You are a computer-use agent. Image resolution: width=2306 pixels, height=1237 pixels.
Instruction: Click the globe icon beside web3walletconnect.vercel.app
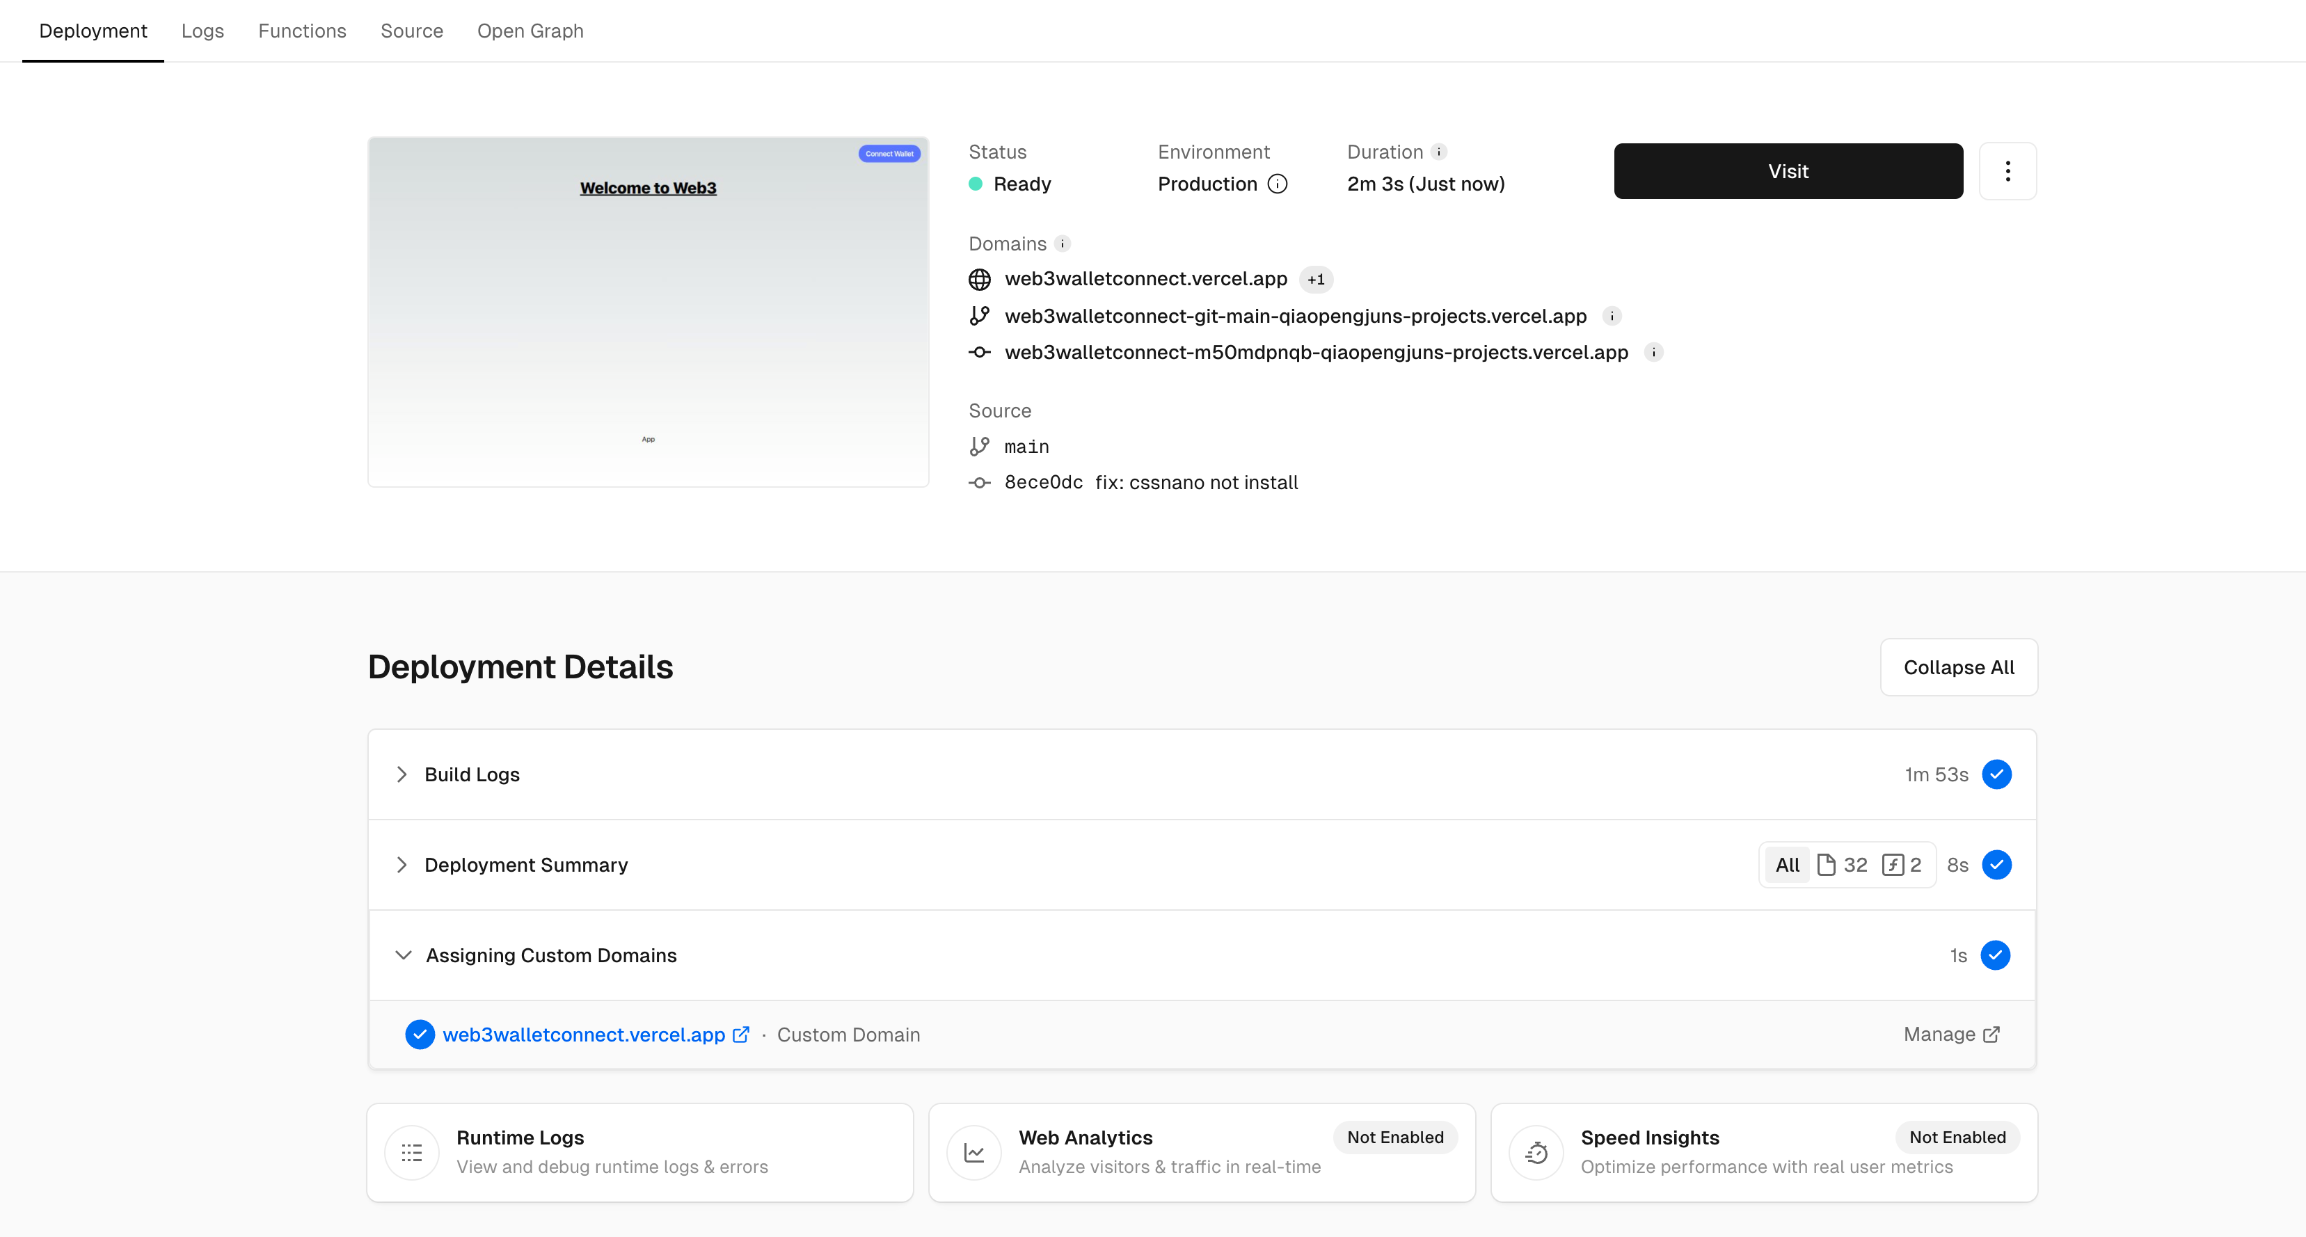[979, 279]
